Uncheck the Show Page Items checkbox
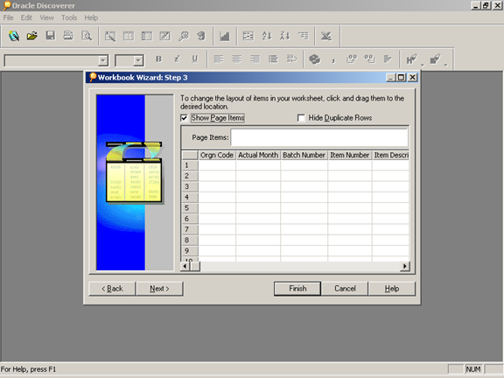The height and width of the screenshot is (378, 504). 184,118
